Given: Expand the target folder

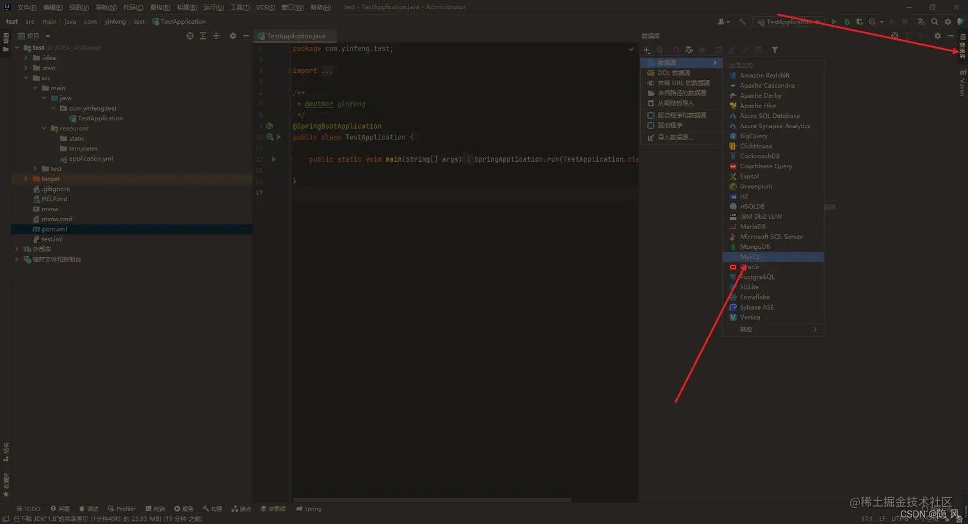Looking at the screenshot, I should tap(26, 179).
